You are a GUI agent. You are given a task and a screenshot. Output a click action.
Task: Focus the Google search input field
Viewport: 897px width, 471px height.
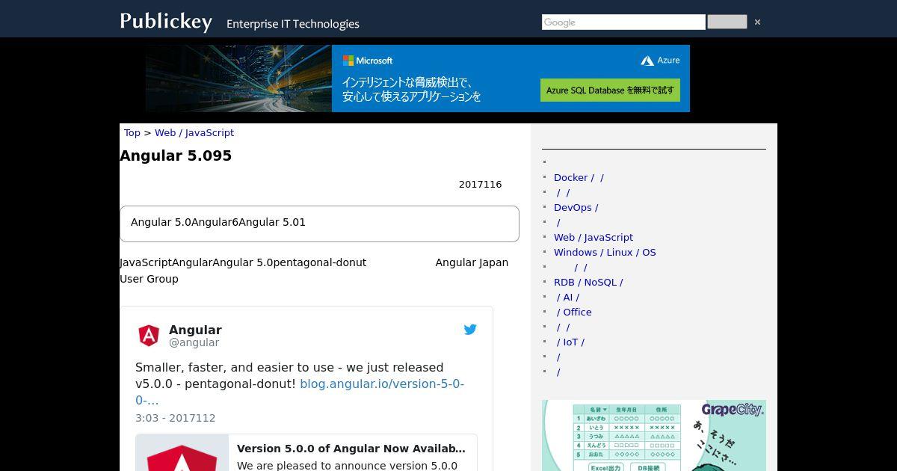[x=623, y=22]
